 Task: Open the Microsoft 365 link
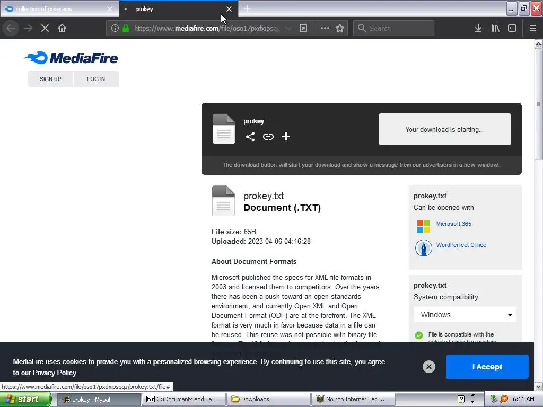(x=454, y=224)
